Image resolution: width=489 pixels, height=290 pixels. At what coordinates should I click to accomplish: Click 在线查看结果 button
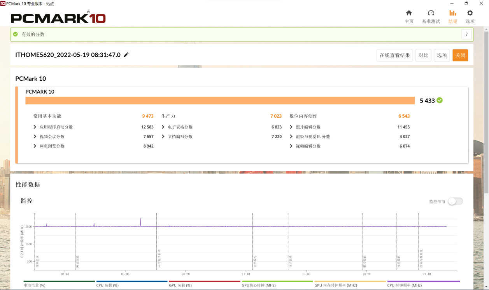[x=395, y=55]
